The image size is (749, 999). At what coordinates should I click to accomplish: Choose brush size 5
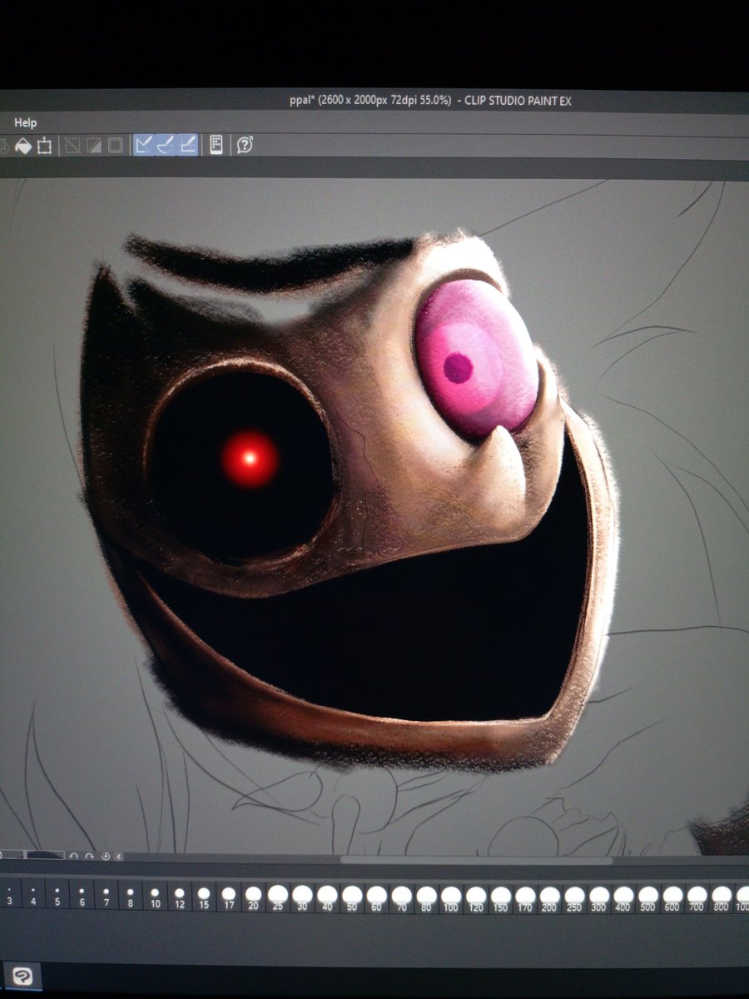point(57,895)
